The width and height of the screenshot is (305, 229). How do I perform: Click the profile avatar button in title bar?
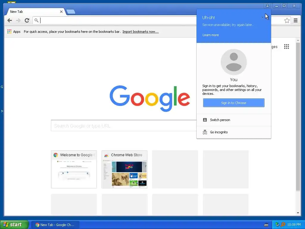pyautogui.click(x=267, y=6)
